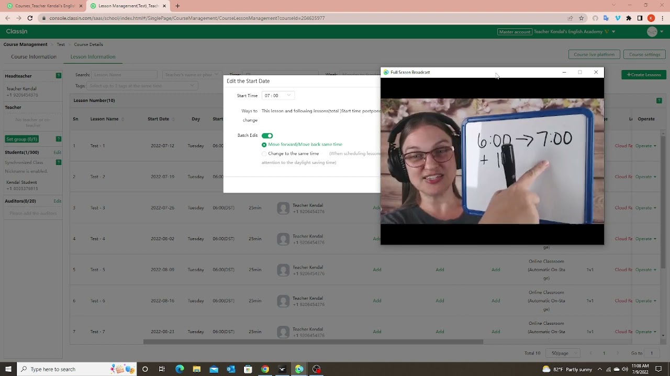Image resolution: width=670 pixels, height=376 pixels.
Task: Reload the page with the refresh icon
Action: pyautogui.click(x=30, y=18)
